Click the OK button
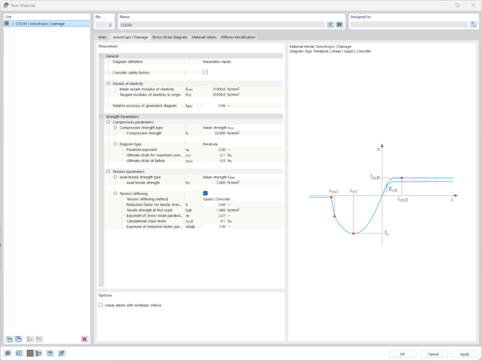The height and width of the screenshot is (361, 482). pyautogui.click(x=402, y=354)
